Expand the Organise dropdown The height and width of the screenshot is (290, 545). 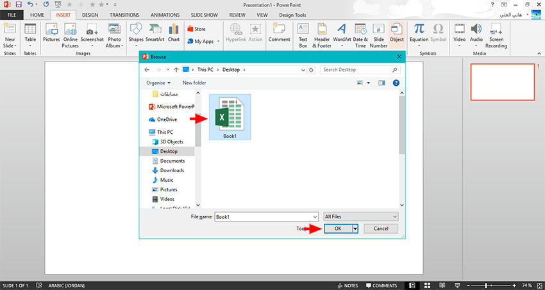coord(158,83)
